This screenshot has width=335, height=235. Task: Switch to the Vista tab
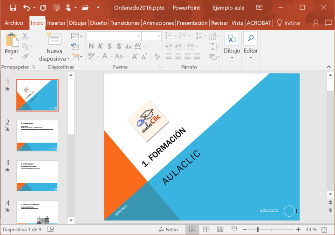pos(237,23)
